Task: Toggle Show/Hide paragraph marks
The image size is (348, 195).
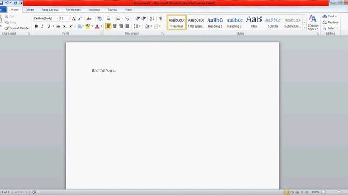Action: pyautogui.click(x=161, y=18)
